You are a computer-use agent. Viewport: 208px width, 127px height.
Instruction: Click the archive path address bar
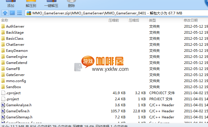click(116, 13)
